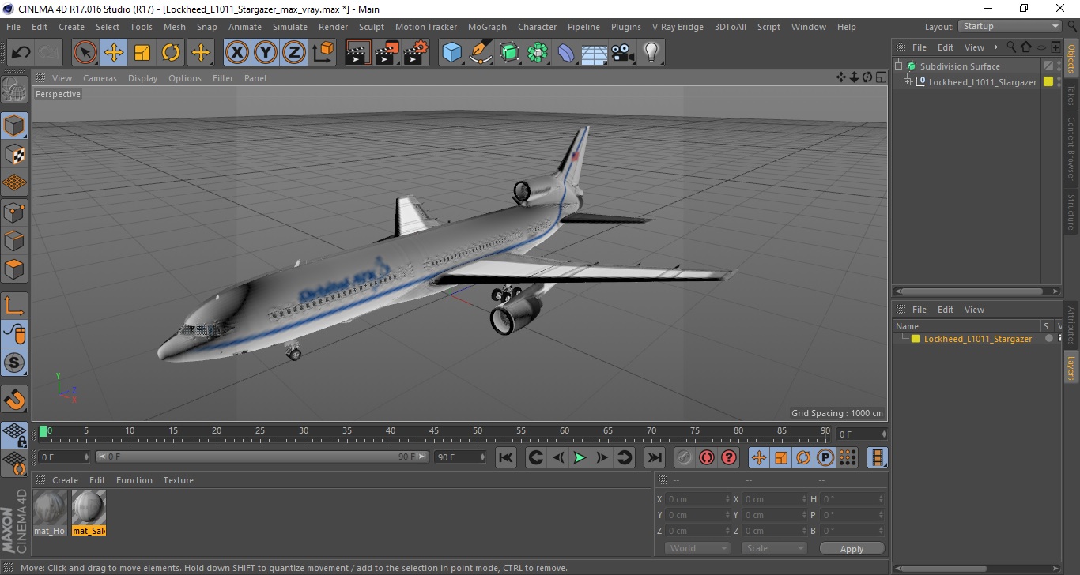Open the MoGraph menu
Image resolution: width=1080 pixels, height=575 pixels.
[487, 27]
